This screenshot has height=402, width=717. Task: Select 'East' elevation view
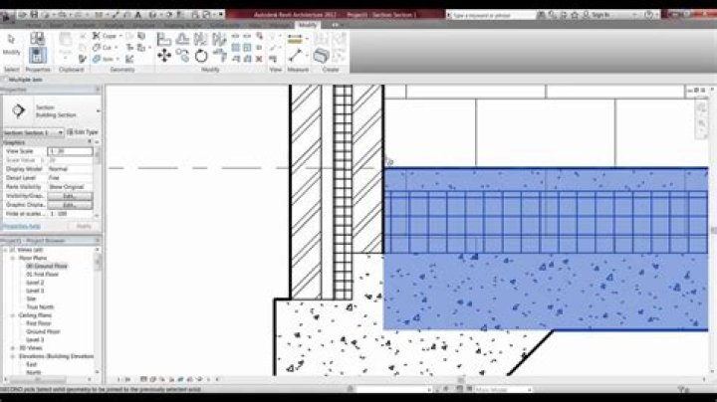click(x=31, y=364)
